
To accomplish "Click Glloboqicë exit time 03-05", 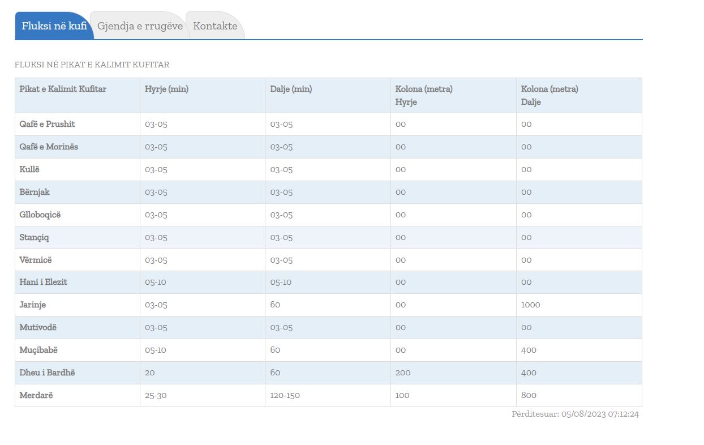I will [x=281, y=215].
